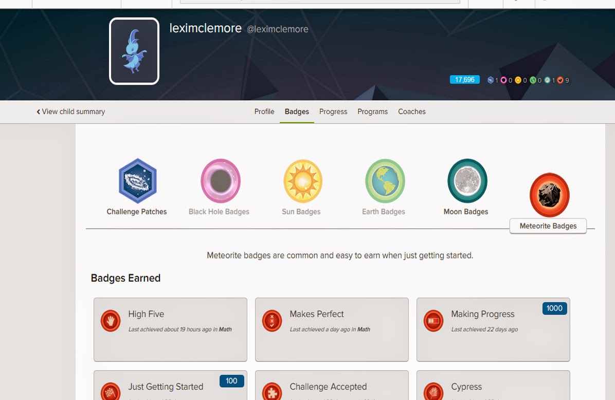This screenshot has height=400, width=615.
Task: Click the Black Hole Badges label
Action: pyautogui.click(x=219, y=212)
